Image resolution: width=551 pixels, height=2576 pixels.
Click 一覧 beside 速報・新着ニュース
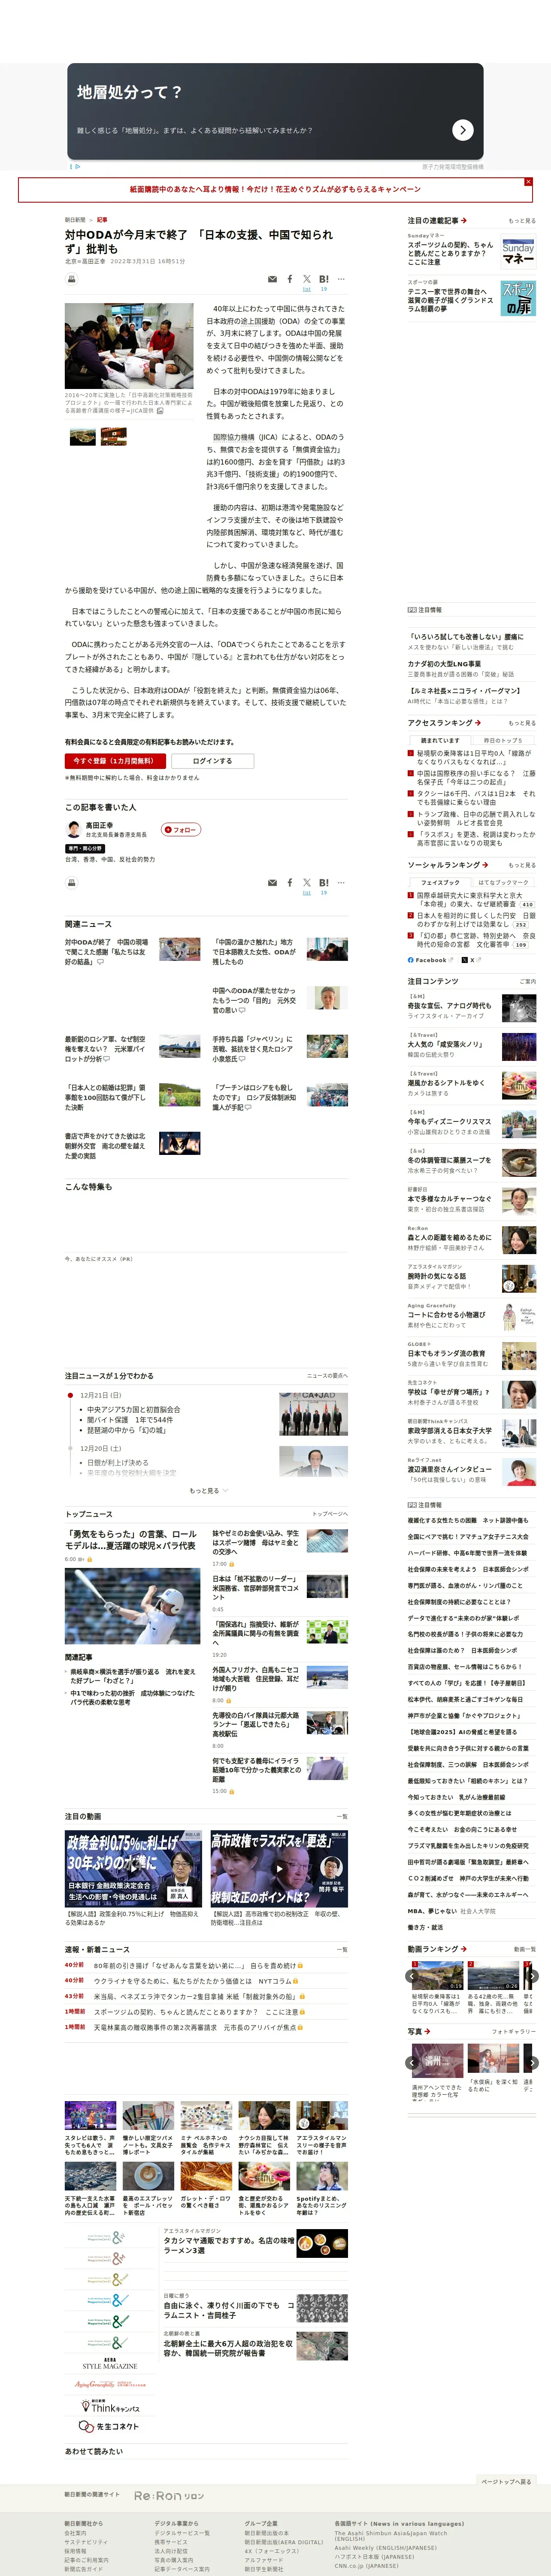[x=342, y=1949]
